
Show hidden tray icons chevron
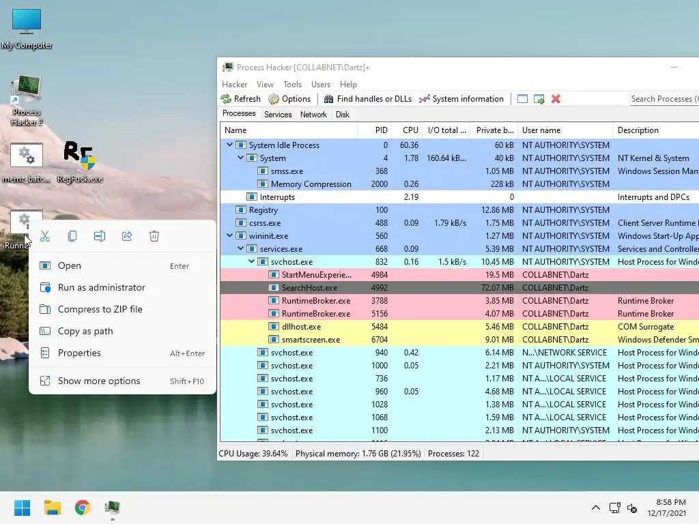pyautogui.click(x=595, y=508)
